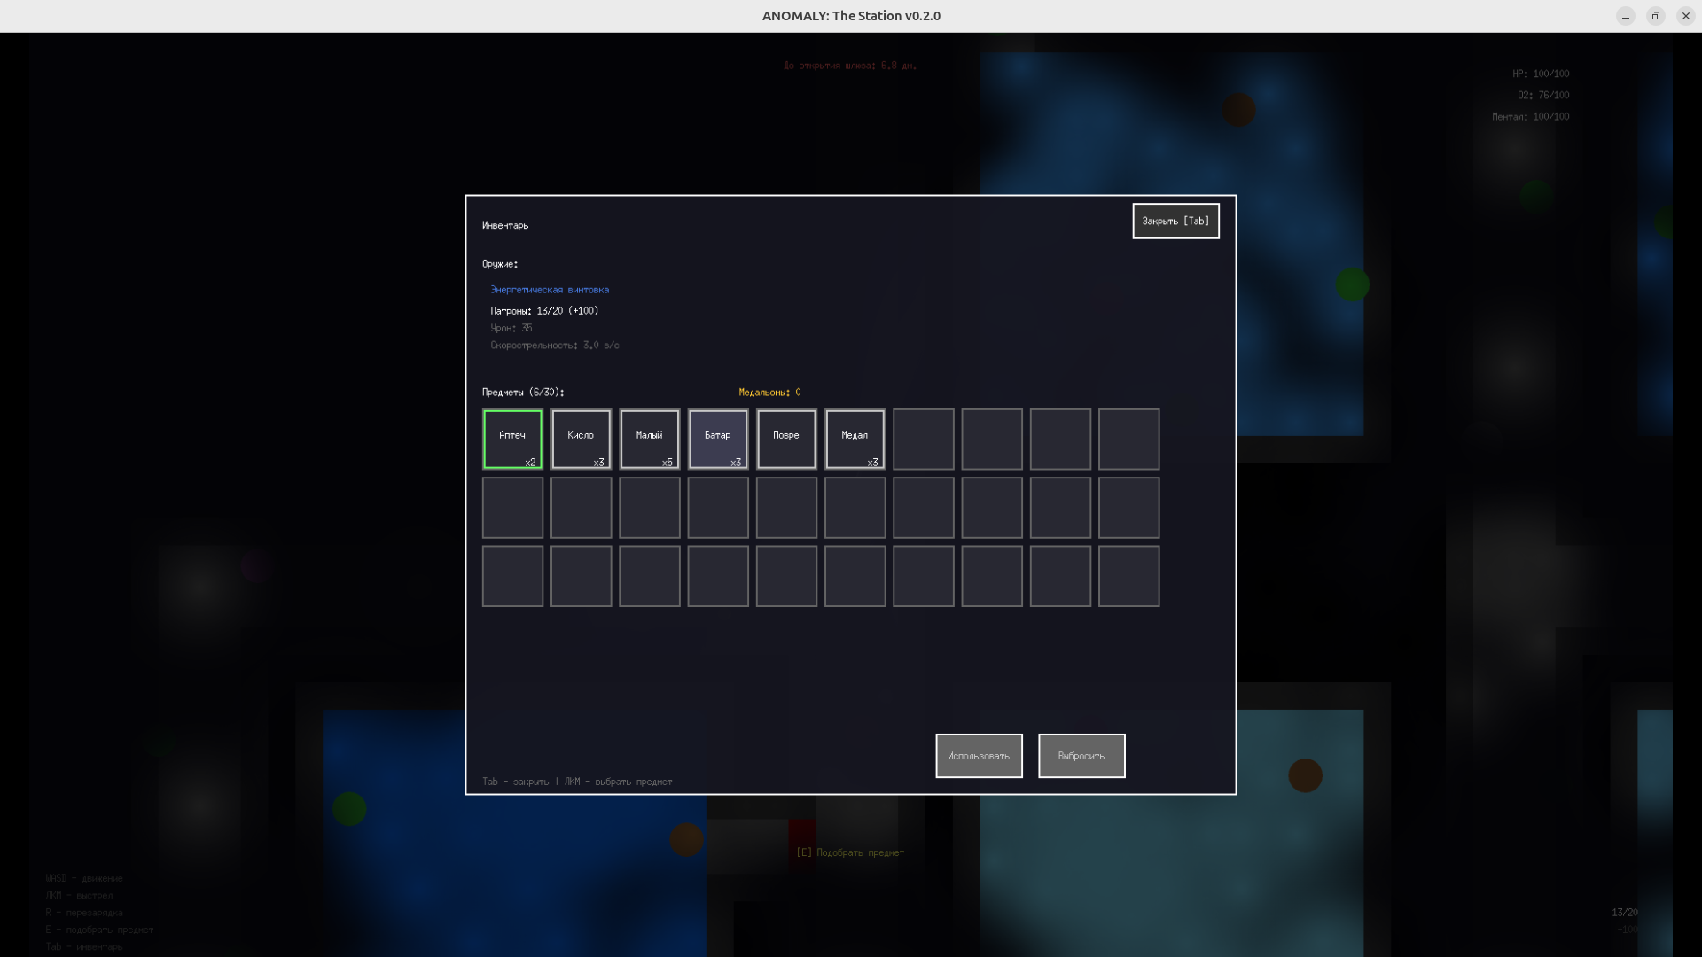The width and height of the screenshot is (1702, 957).
Task: Pick the Повре item slot
Action: [x=786, y=439]
